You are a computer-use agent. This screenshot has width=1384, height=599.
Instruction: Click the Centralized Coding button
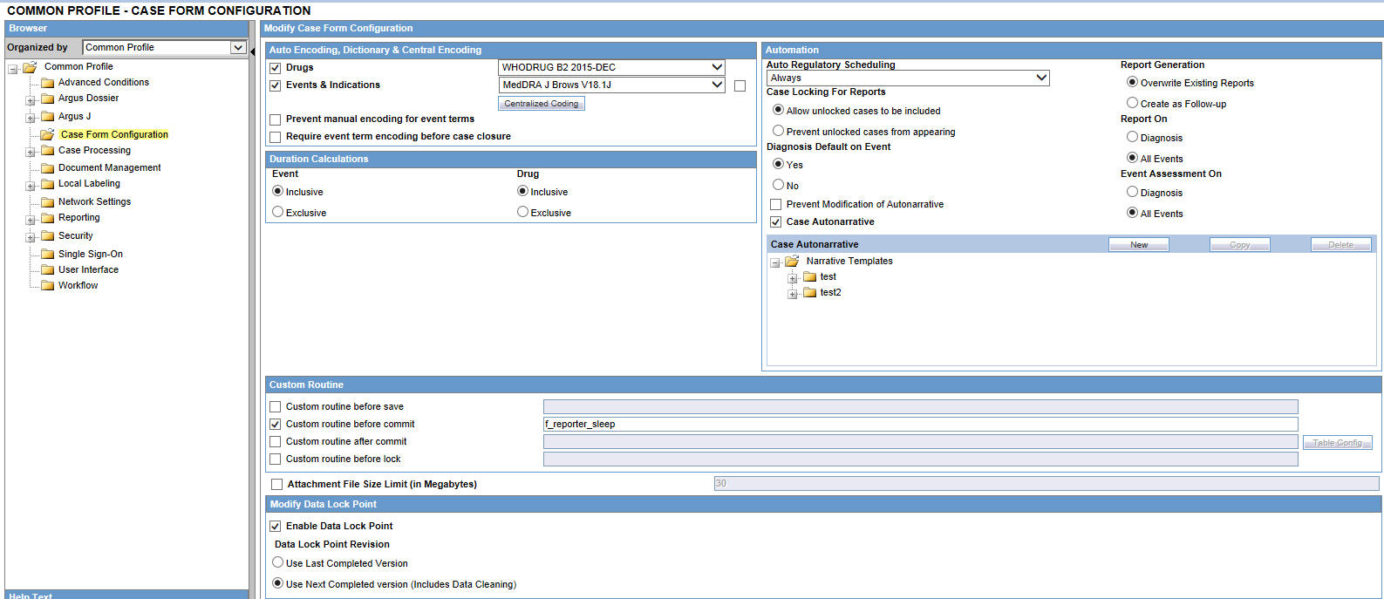point(542,104)
